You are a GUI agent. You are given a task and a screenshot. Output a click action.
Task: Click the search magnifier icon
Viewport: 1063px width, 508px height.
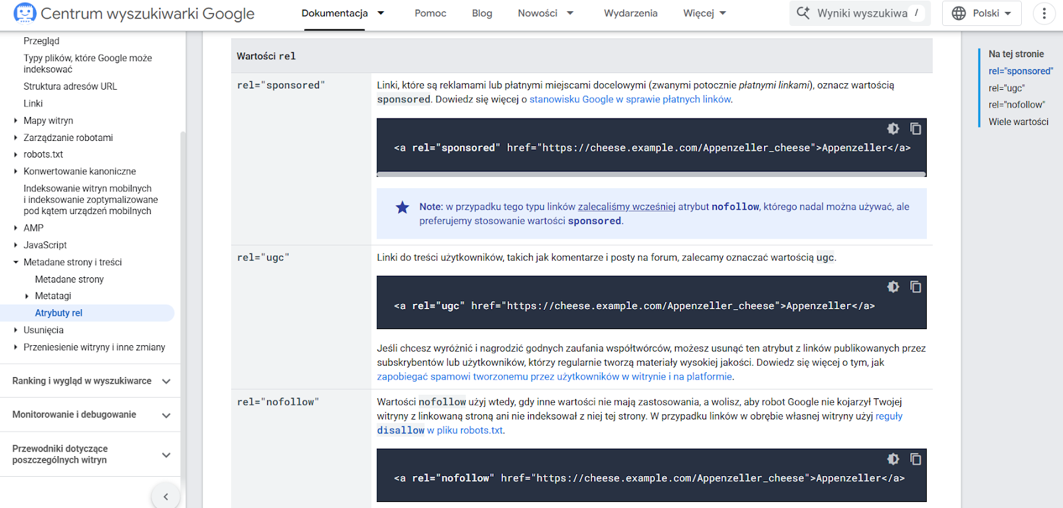(803, 13)
